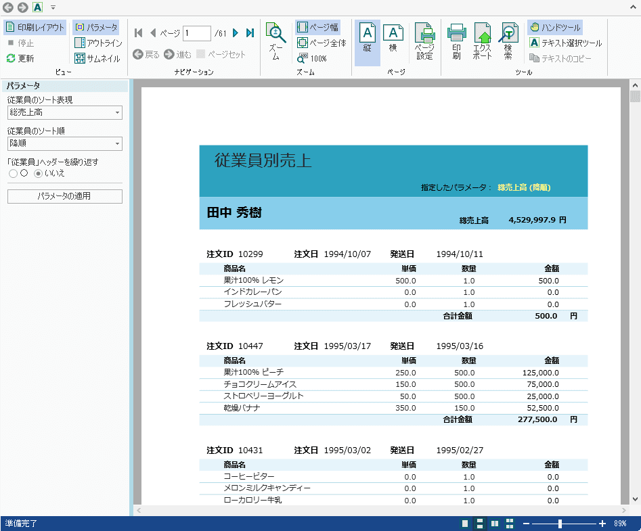Click the page number input field
Screen dimensions: 641x531
[x=197, y=33]
